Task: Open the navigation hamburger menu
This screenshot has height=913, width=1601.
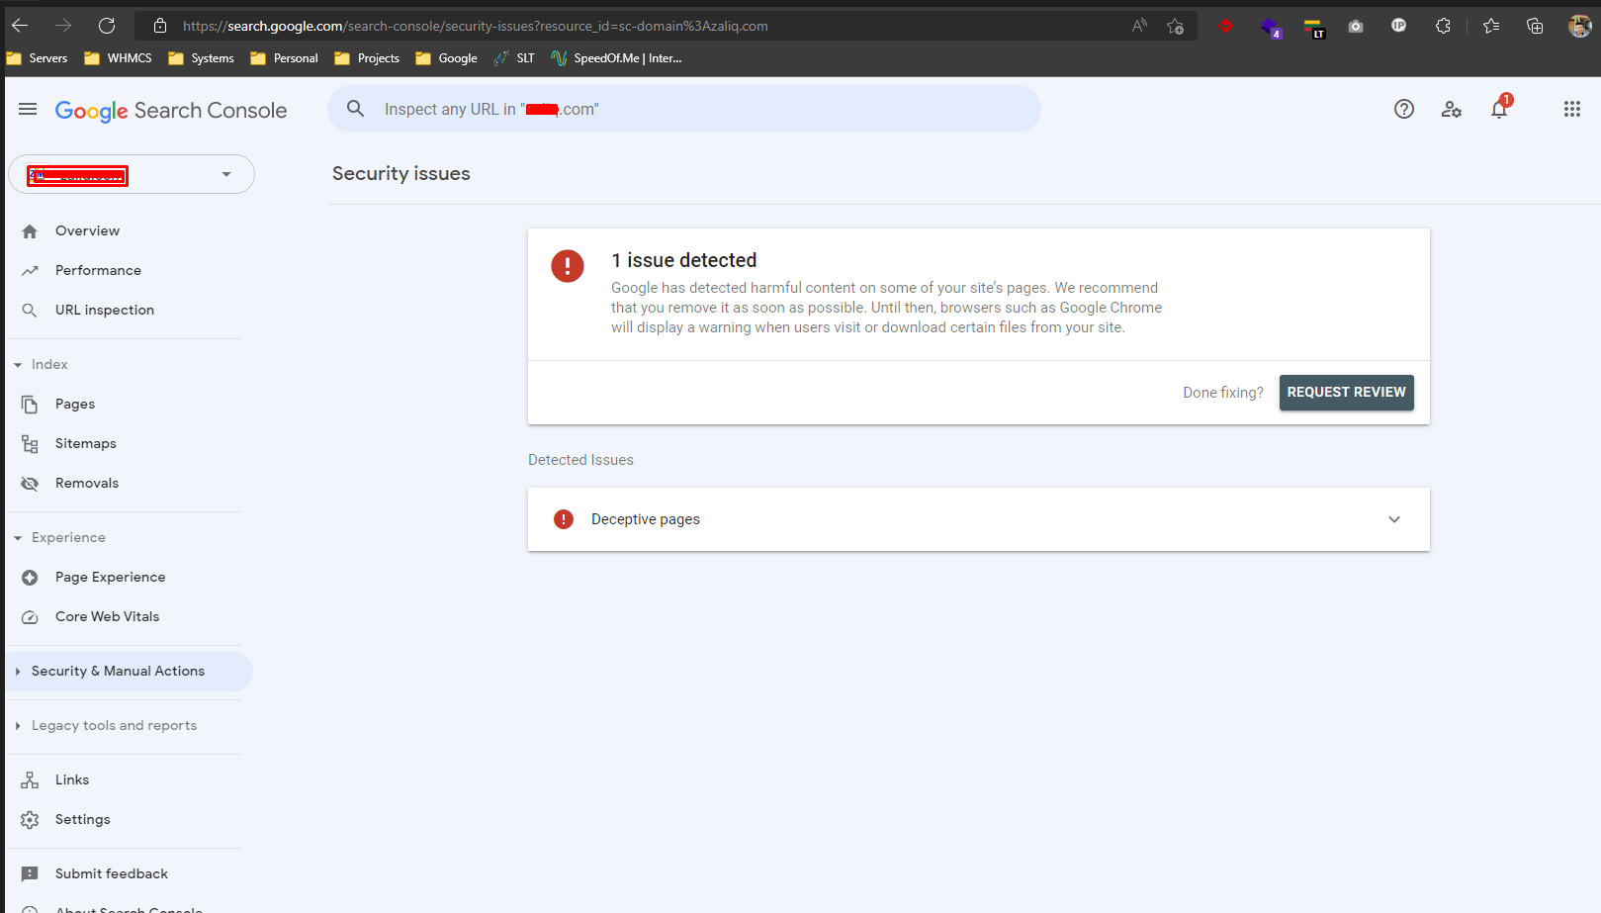Action: click(27, 109)
